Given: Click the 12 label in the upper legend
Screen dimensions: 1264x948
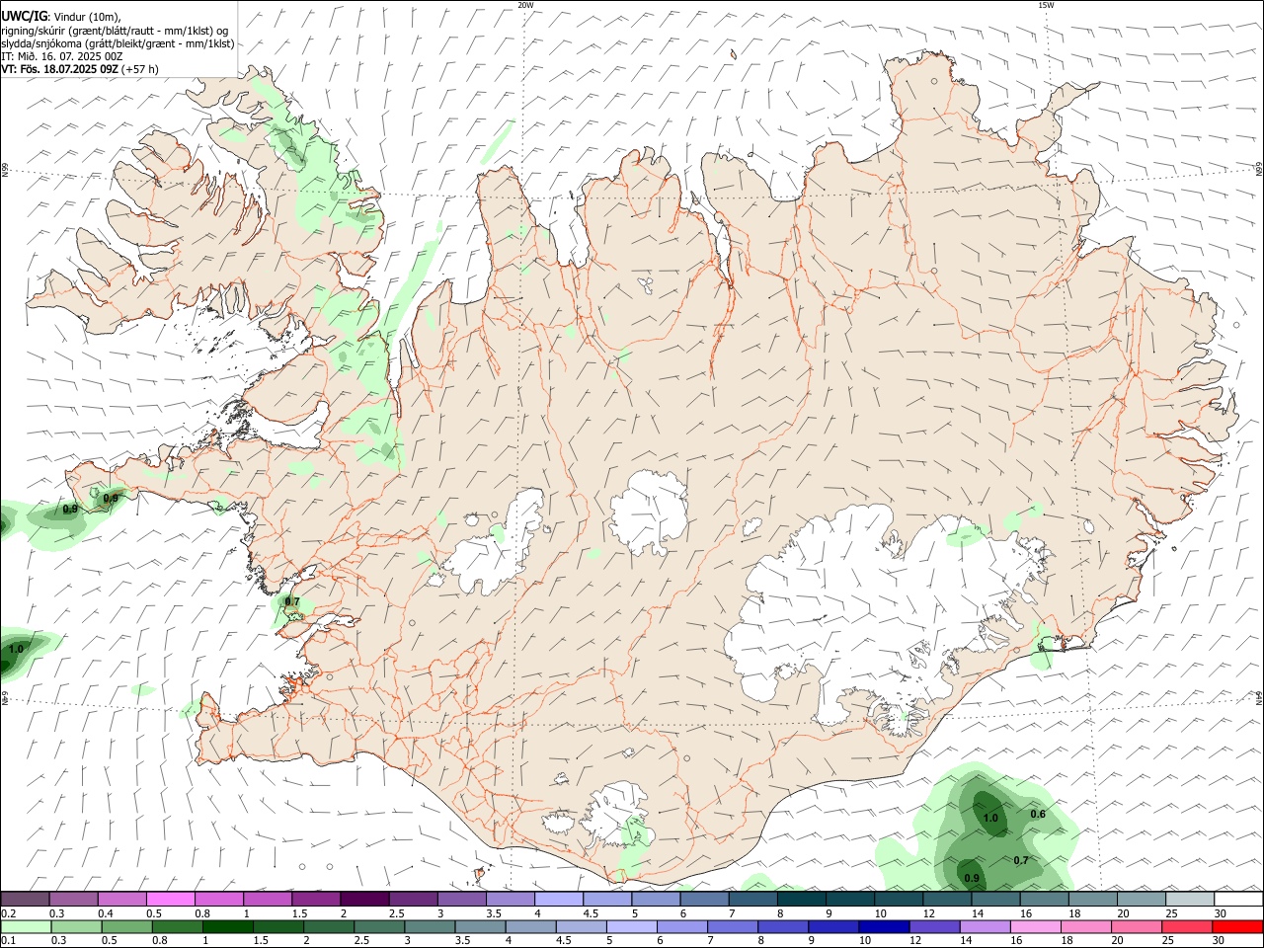Looking at the screenshot, I should coord(930,913).
